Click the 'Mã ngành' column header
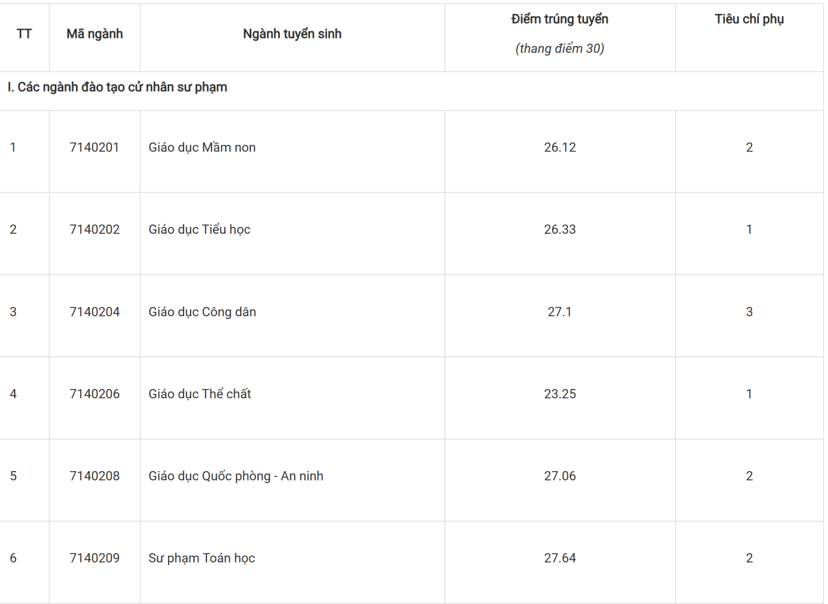This screenshot has width=828, height=604. pos(95,34)
